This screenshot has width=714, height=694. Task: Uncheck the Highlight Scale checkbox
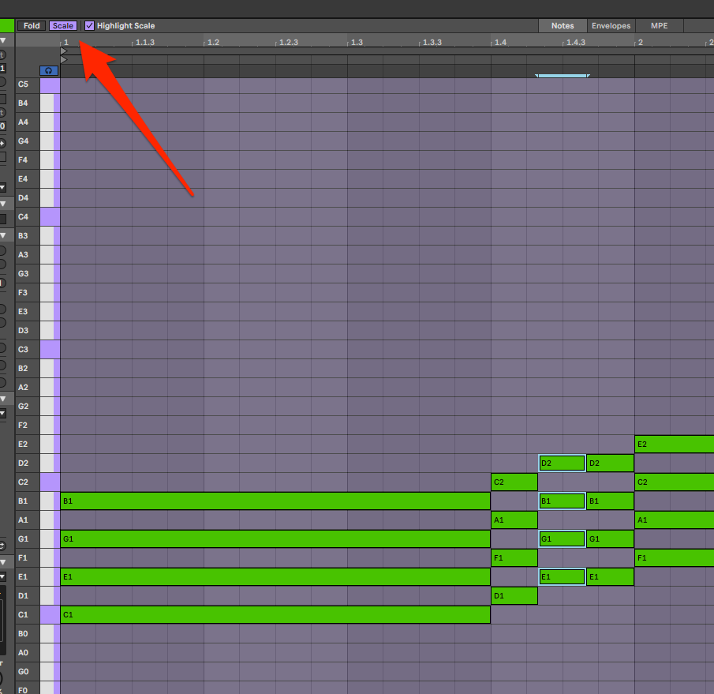pyautogui.click(x=89, y=26)
